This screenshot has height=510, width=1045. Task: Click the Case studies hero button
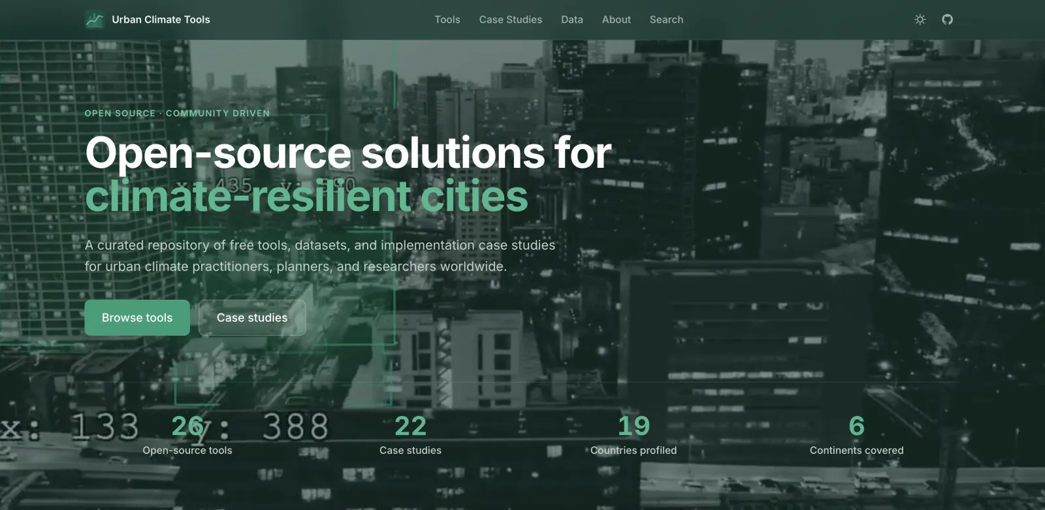[252, 318]
